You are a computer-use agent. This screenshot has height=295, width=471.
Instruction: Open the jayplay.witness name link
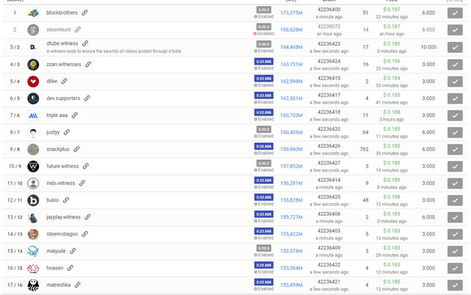[63, 217]
